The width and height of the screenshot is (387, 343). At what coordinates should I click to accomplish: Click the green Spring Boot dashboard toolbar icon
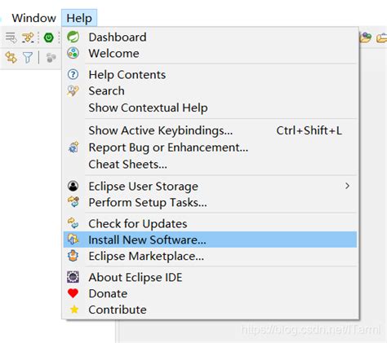click(x=49, y=37)
